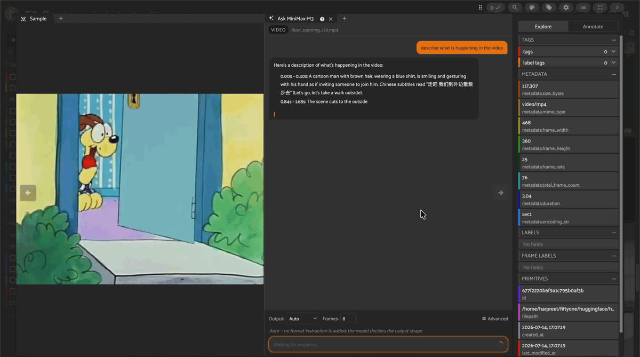
Task: Expand the tags row dropdown
Action: 614,52
